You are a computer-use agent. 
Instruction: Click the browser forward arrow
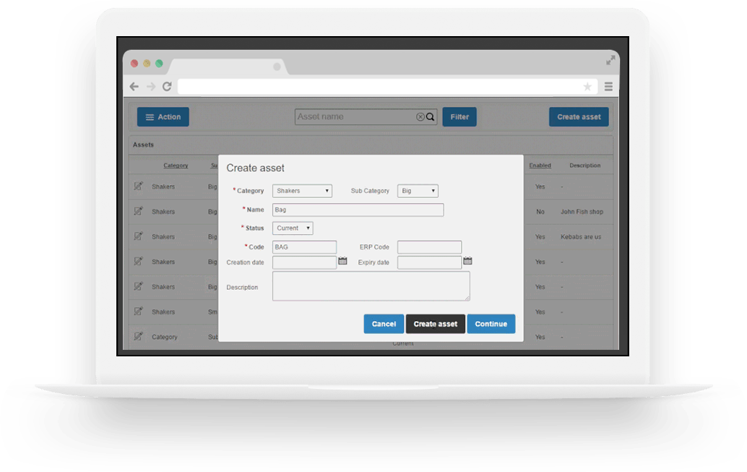[151, 86]
